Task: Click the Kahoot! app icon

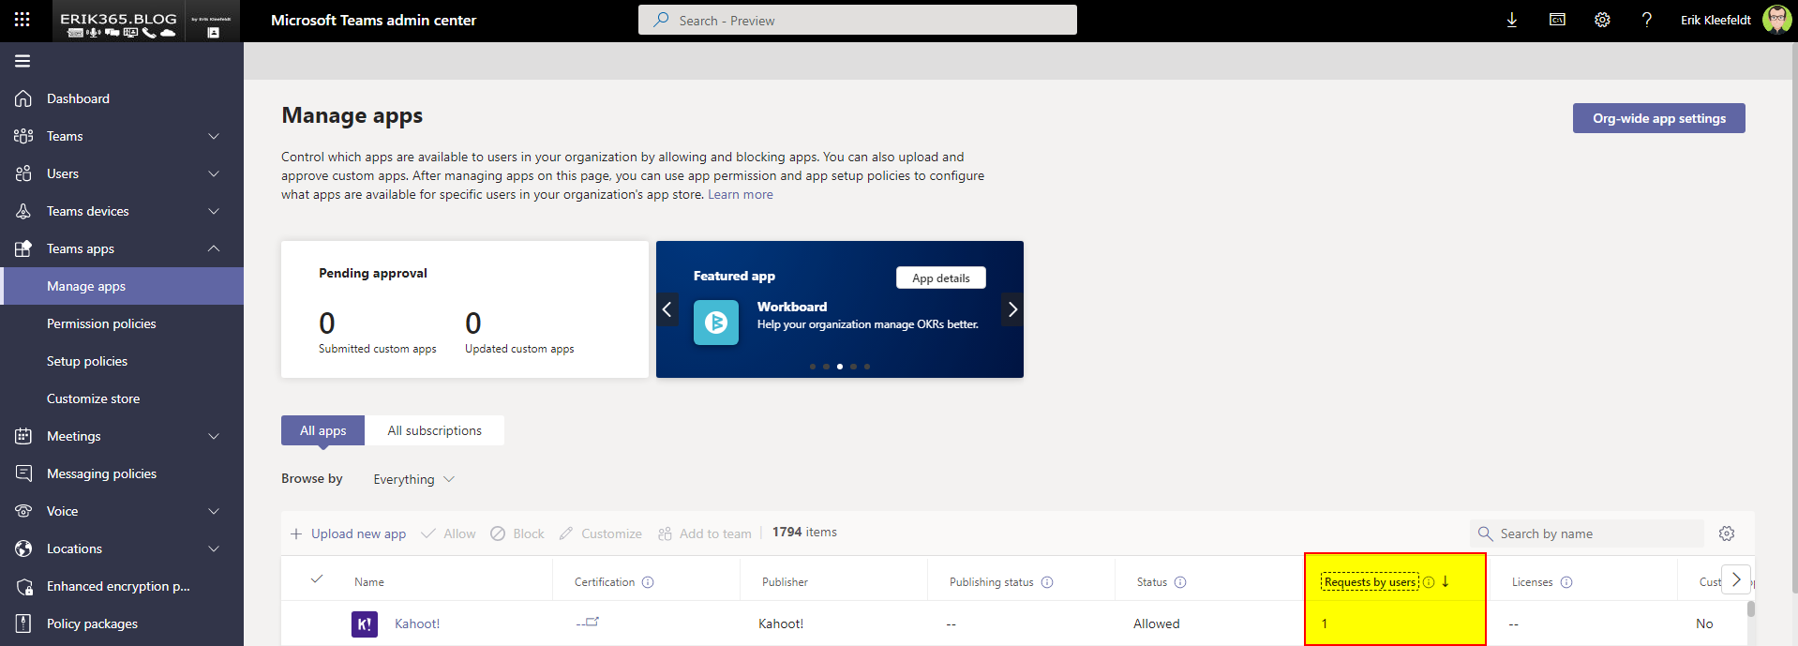Action: click(364, 623)
